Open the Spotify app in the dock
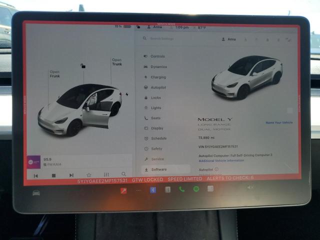The width and height of the screenshot is (320, 240). (196, 189)
